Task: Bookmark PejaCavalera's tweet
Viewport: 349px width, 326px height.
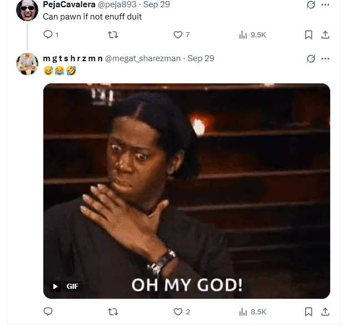Action: (x=308, y=34)
